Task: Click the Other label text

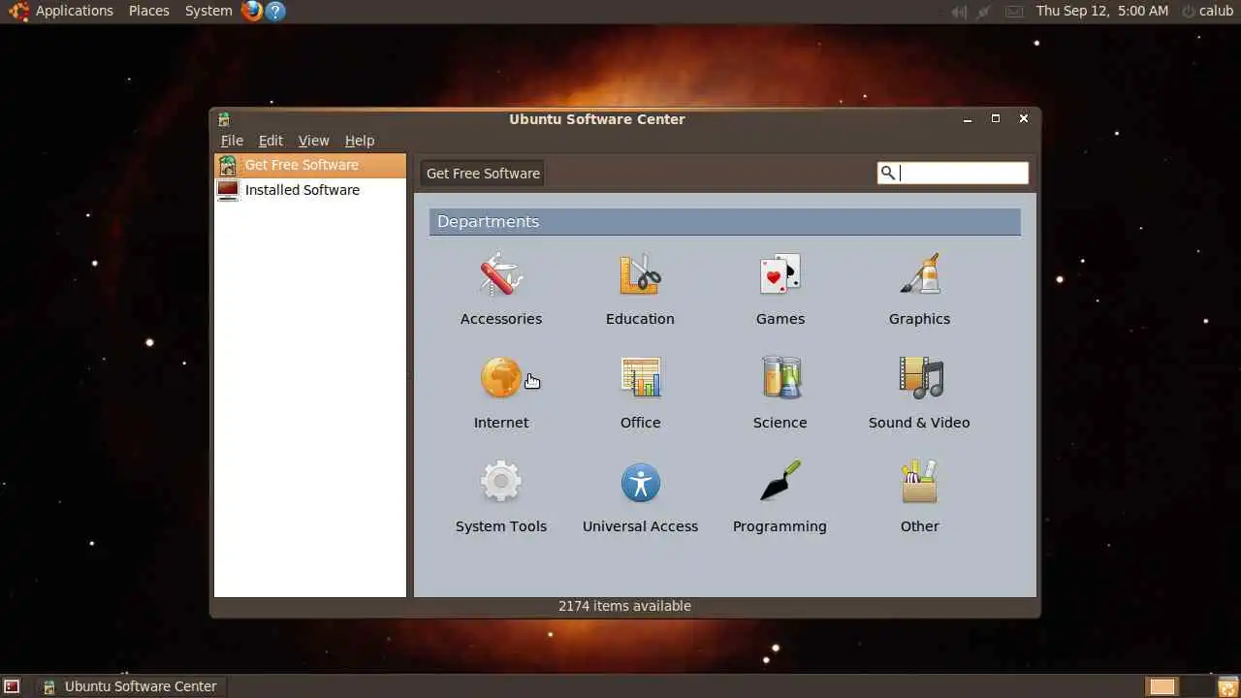Action: (920, 526)
